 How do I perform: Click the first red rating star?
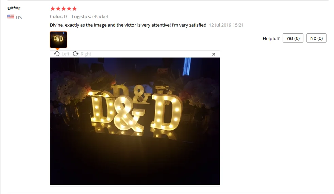(53, 9)
